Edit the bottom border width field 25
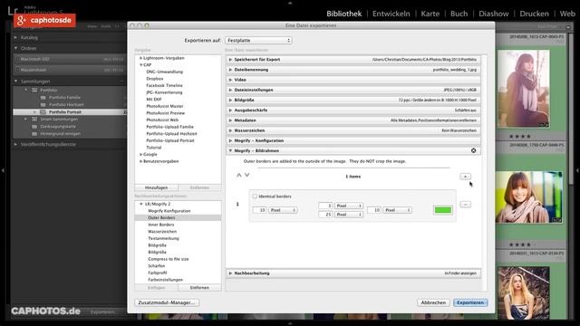The image size is (580, 326). [x=325, y=215]
